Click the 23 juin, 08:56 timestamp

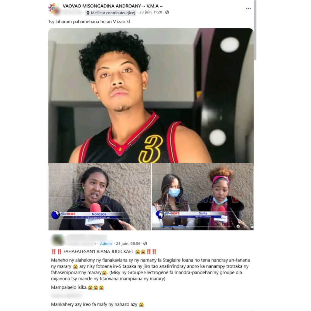128,244
